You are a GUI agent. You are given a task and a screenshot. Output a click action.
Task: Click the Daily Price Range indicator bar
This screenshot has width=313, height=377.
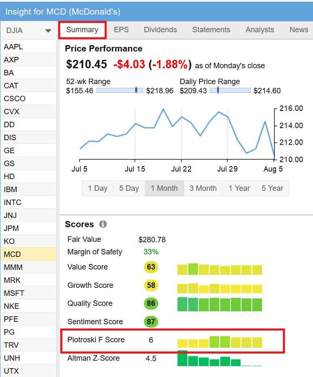pyautogui.click(x=230, y=90)
